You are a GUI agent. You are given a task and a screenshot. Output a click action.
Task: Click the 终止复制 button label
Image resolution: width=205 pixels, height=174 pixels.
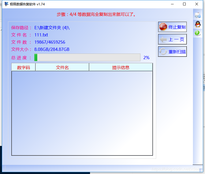click(177, 27)
